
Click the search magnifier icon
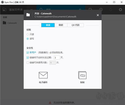[41, 9]
